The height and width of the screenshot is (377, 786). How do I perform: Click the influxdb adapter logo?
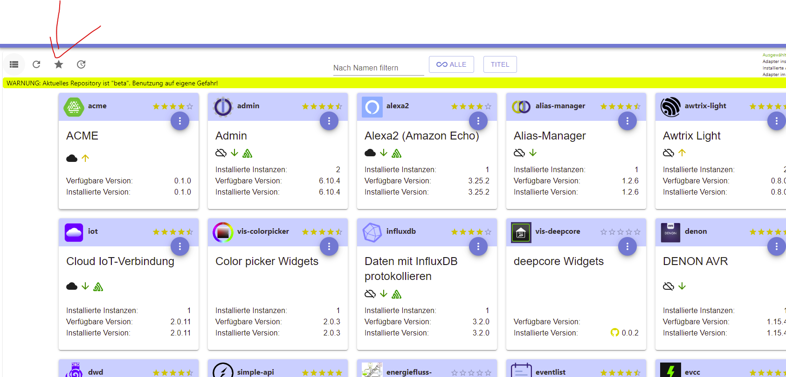coord(372,232)
